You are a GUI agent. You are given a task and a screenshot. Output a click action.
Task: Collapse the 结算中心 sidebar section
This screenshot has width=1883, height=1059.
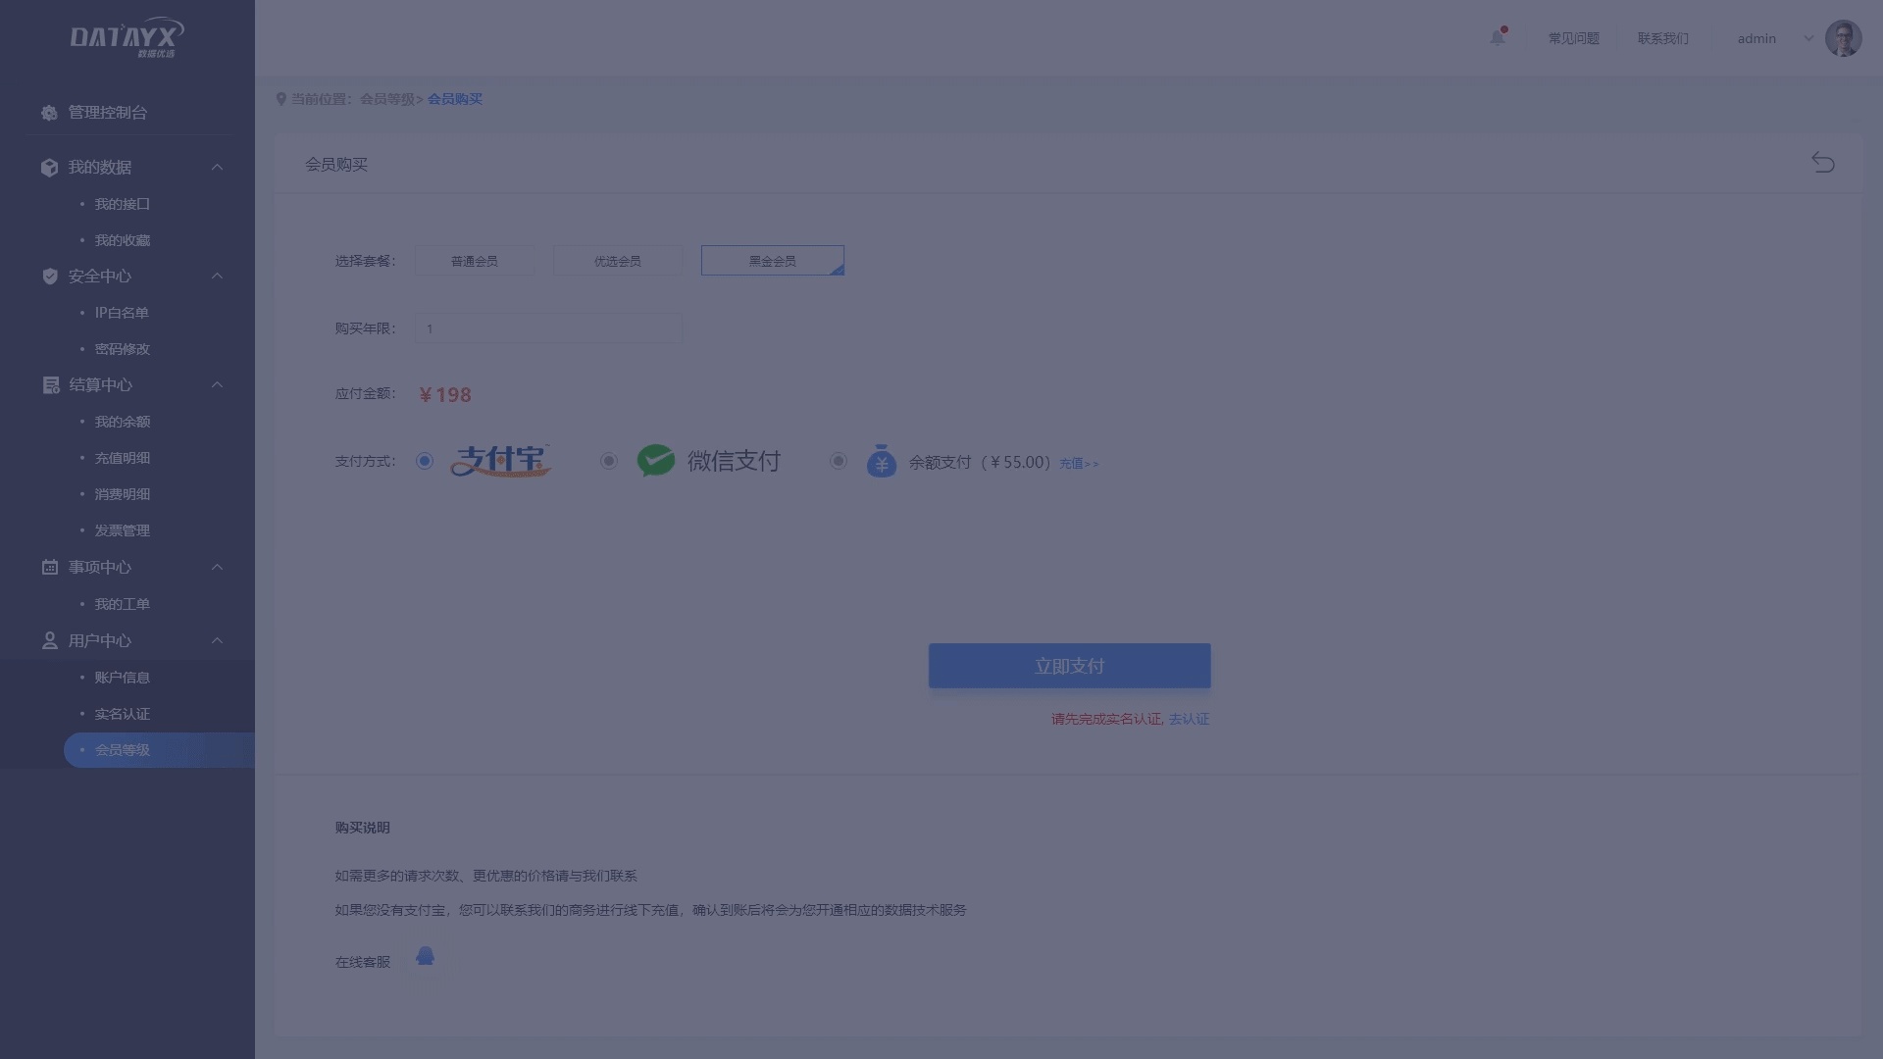click(x=218, y=385)
